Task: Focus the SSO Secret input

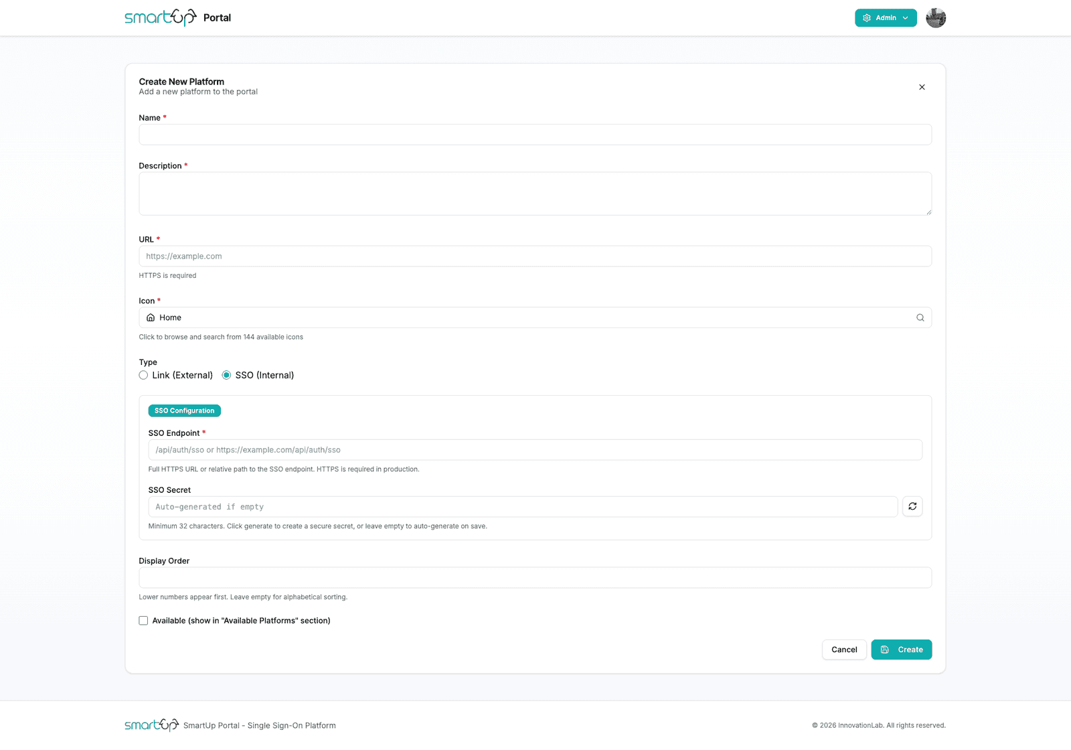Action: click(x=523, y=507)
